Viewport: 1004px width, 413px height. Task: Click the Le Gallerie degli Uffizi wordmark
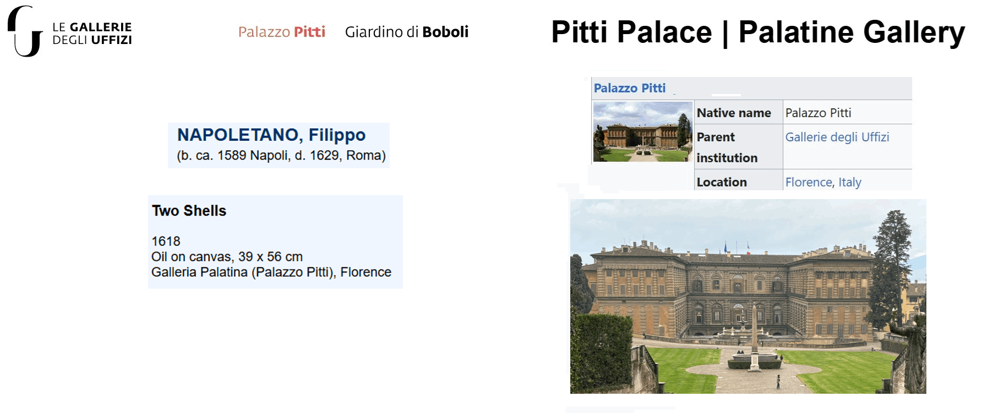92,34
